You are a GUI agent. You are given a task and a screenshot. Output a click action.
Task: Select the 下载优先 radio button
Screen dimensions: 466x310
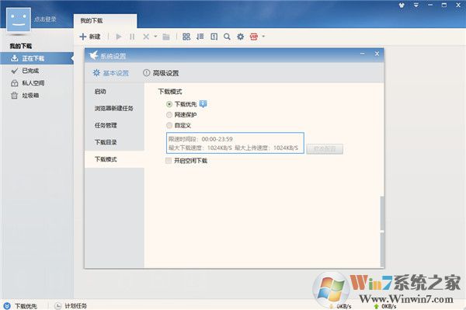tap(169, 104)
